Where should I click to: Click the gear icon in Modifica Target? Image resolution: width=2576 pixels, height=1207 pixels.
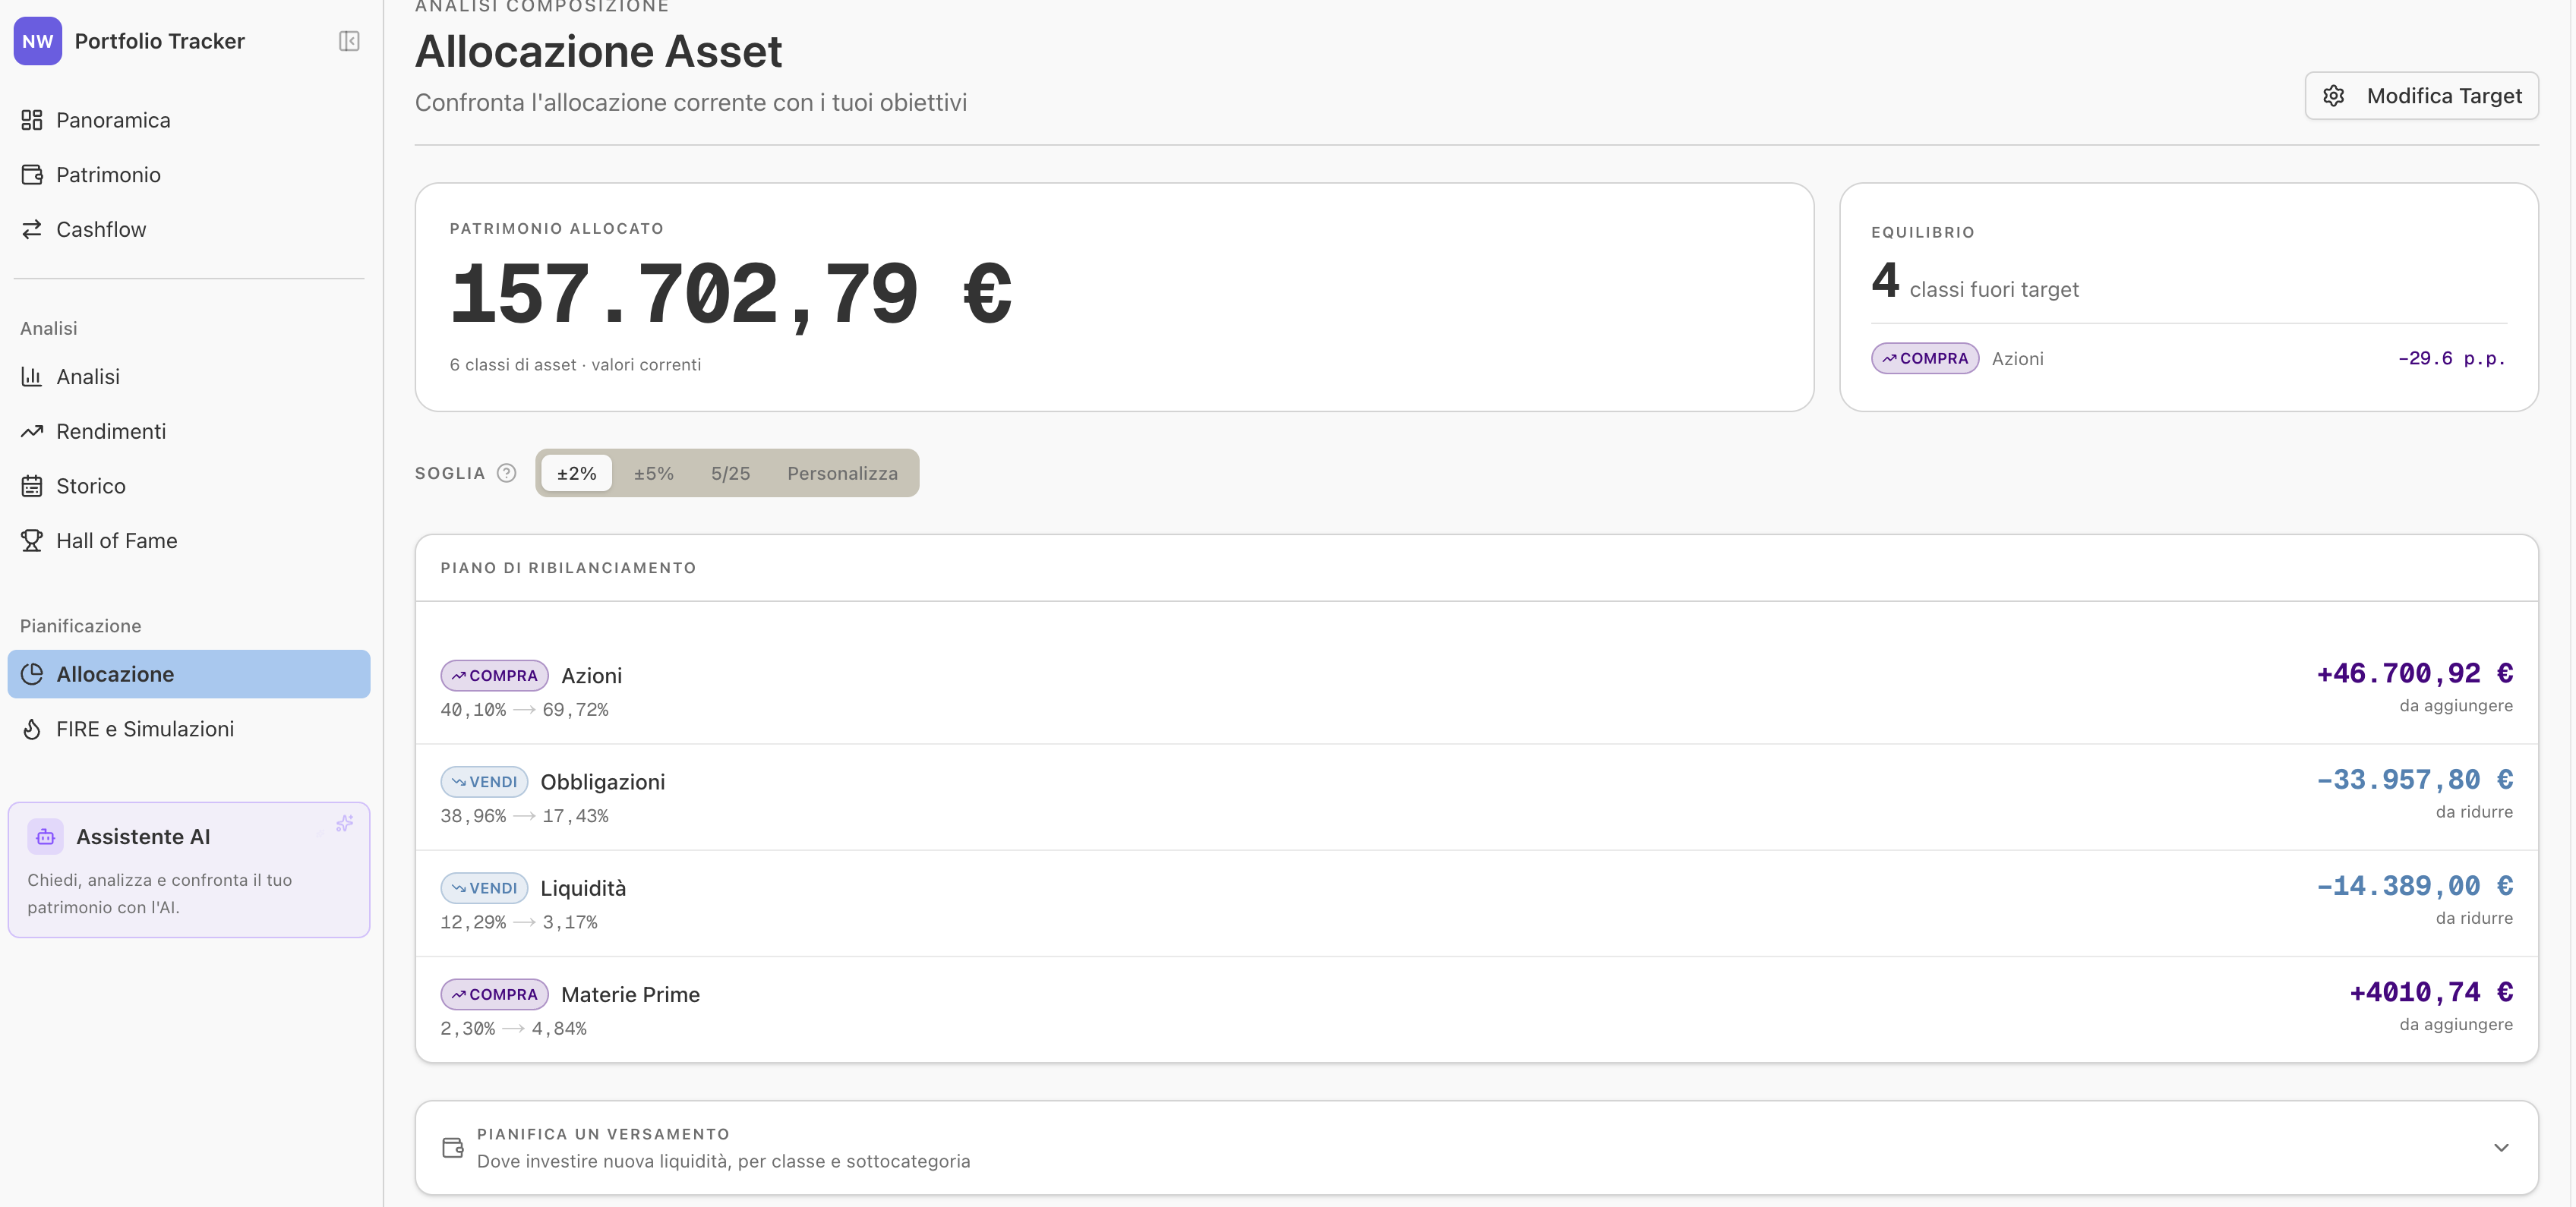[2334, 96]
